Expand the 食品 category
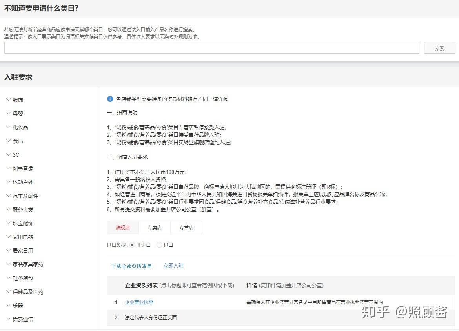459x331 pixels. (17, 141)
